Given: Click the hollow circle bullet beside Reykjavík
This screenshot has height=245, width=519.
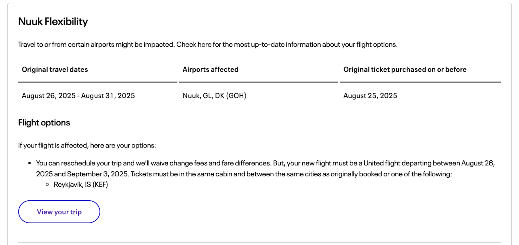Looking at the screenshot, I should click(47, 184).
